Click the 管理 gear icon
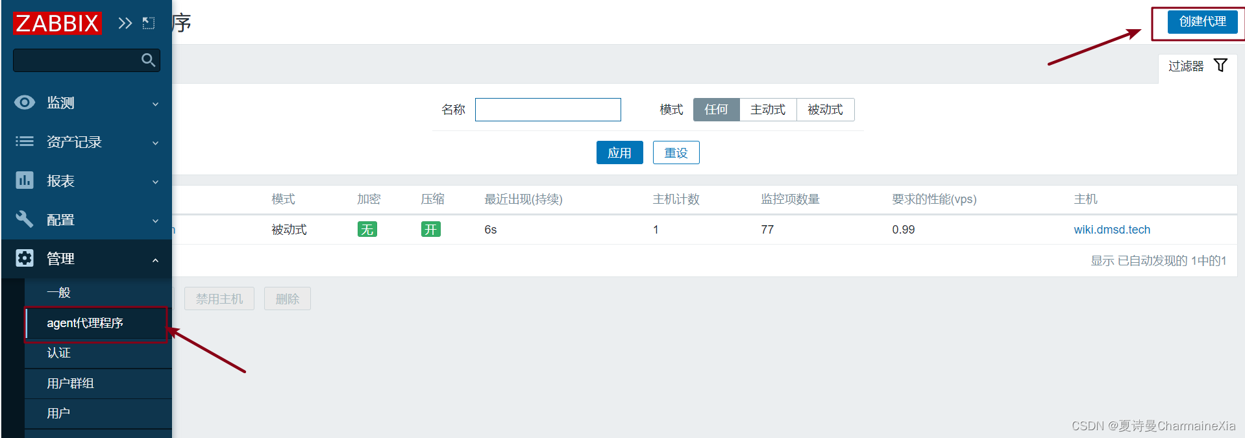The width and height of the screenshot is (1245, 438). (25, 258)
